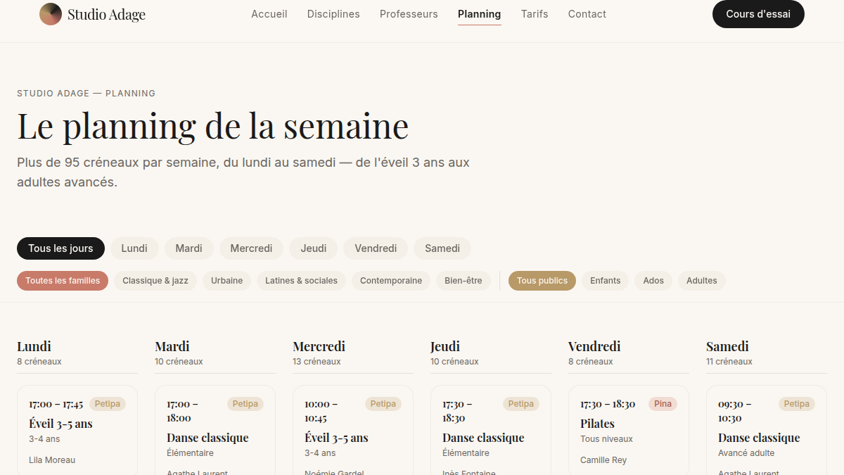The image size is (844, 475).
Task: Open the Disciplines menu item
Action: click(x=333, y=14)
